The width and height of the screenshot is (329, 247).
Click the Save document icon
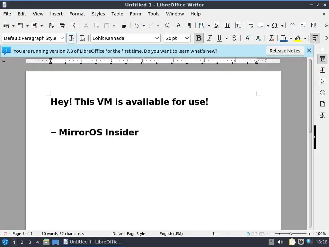[34, 26]
